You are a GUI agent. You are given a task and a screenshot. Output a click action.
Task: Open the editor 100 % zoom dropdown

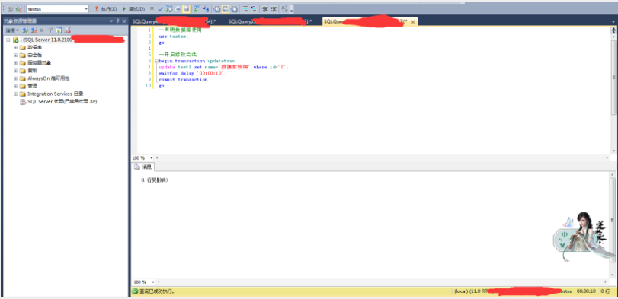152,157
